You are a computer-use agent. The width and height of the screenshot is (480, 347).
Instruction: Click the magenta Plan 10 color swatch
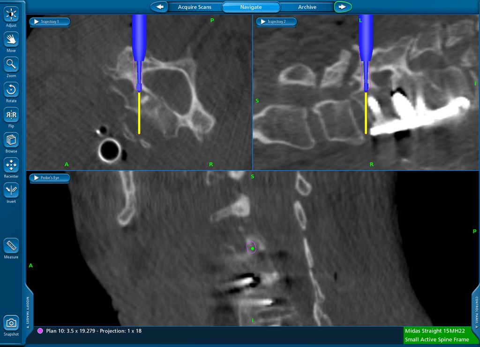pos(40,331)
